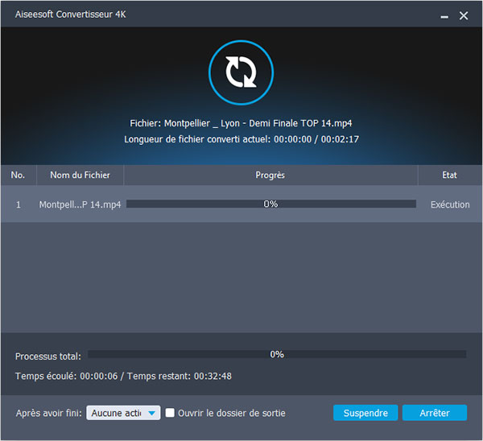Click the 'Exécution' status in the row

tap(450, 204)
